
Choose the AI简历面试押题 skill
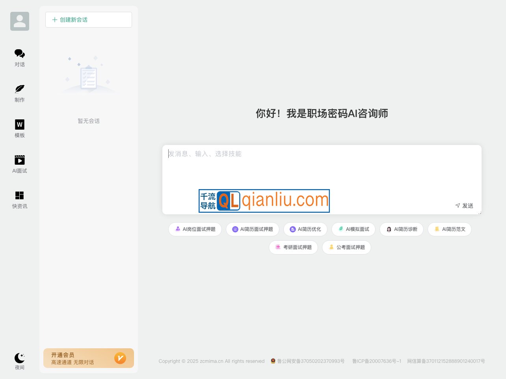click(x=253, y=229)
